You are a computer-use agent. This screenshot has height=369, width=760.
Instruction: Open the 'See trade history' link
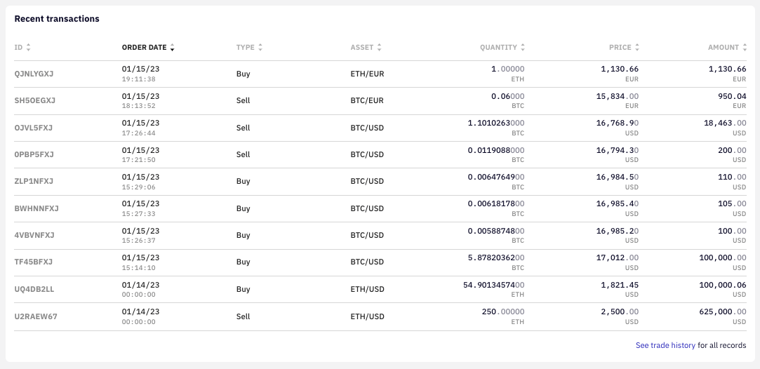click(665, 345)
